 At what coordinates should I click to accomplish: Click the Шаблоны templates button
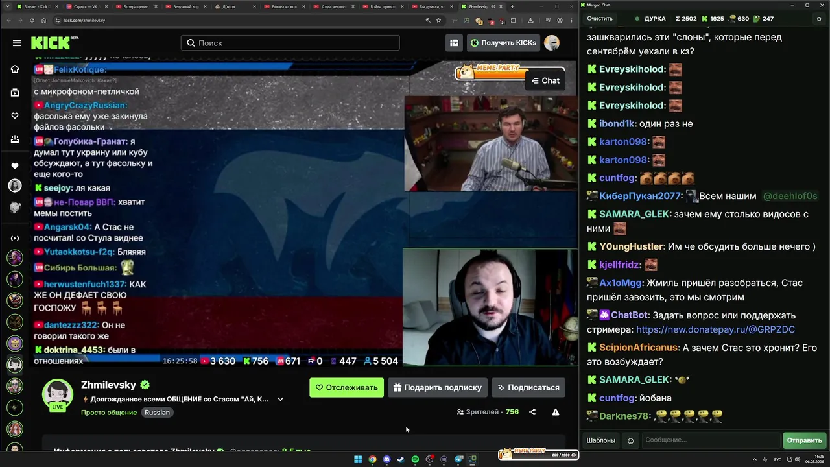click(x=600, y=440)
